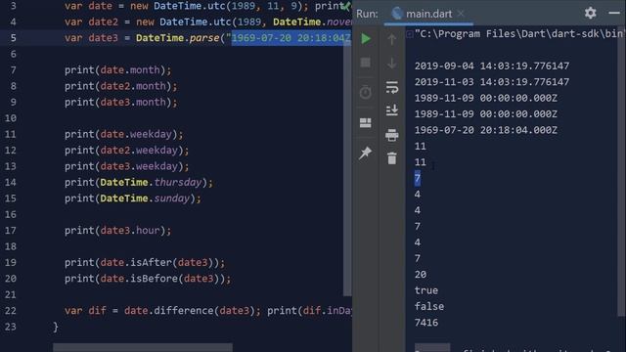Click the dart-sdk command path line
This screenshot has height=352, width=626.
tap(518, 33)
